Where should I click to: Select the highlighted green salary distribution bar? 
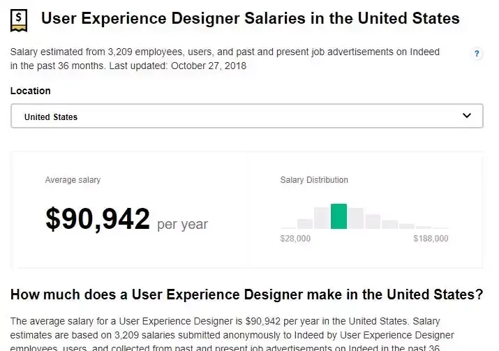pos(338,216)
